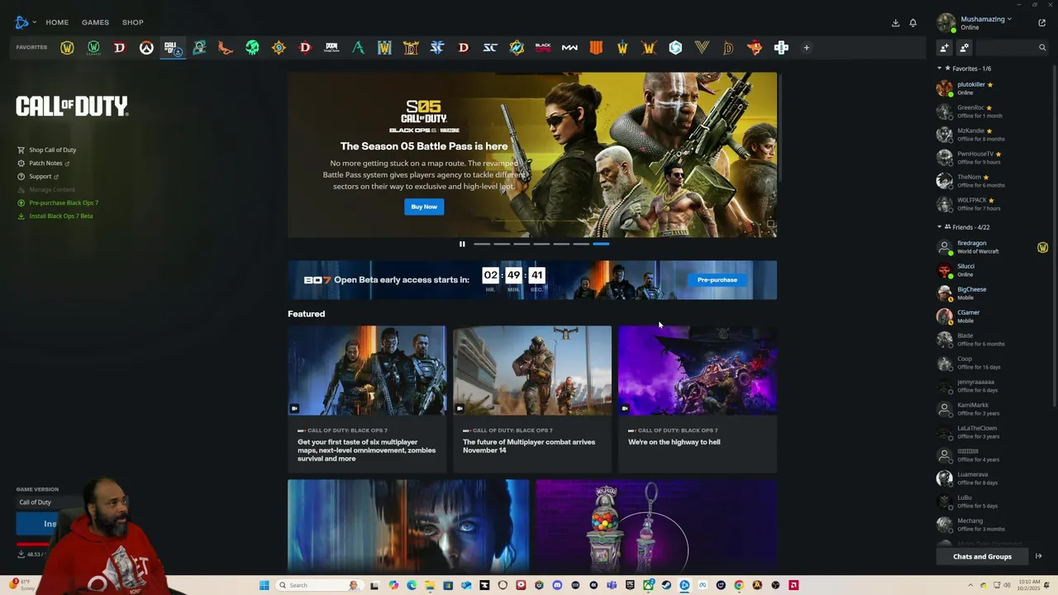Click the Buy Now button

(424, 207)
